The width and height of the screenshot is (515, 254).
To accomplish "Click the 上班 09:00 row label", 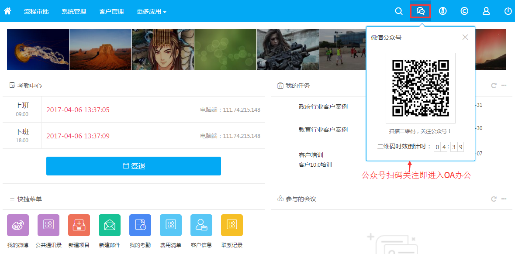I will point(22,109).
